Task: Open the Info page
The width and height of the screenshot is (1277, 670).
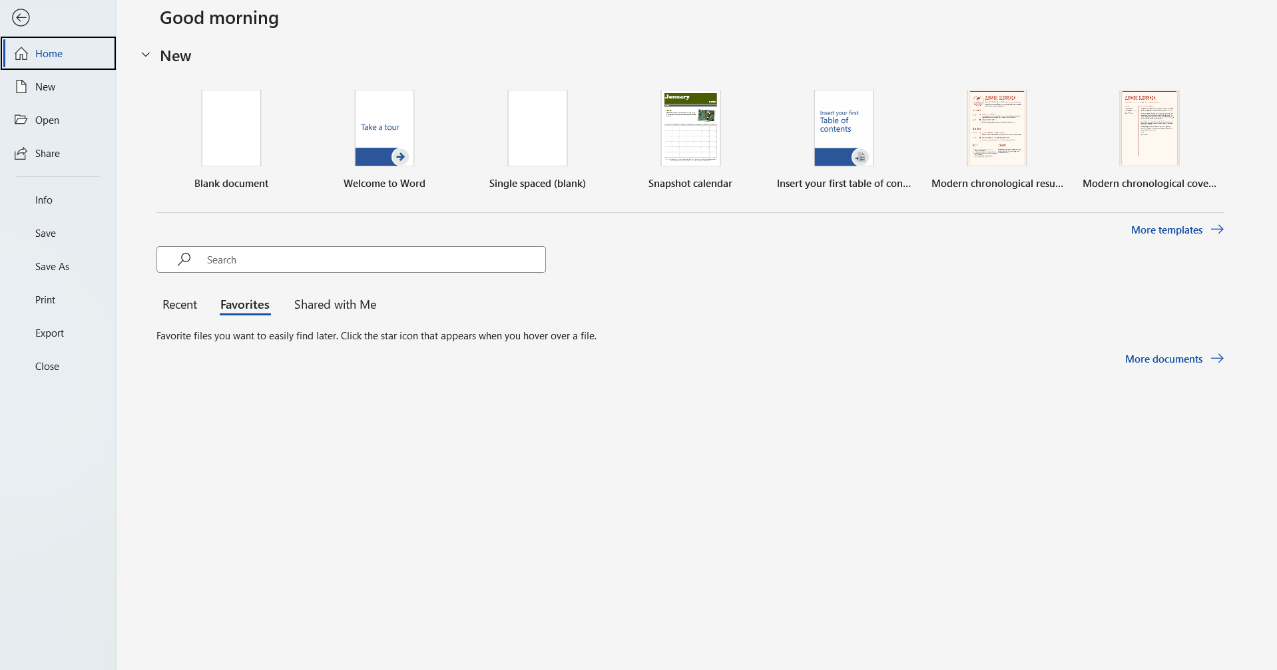Action: [x=58, y=200]
